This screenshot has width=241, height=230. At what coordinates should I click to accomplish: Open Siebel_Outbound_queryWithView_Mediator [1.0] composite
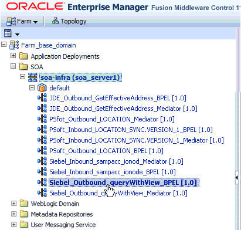click(x=118, y=193)
